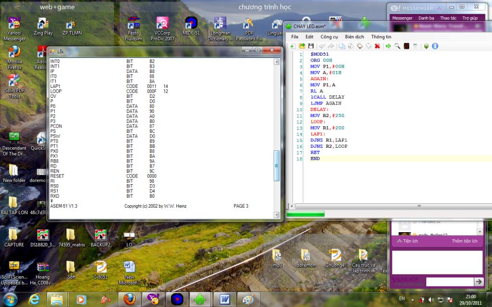Open Danh bạ menu in Messenger

[426, 18]
